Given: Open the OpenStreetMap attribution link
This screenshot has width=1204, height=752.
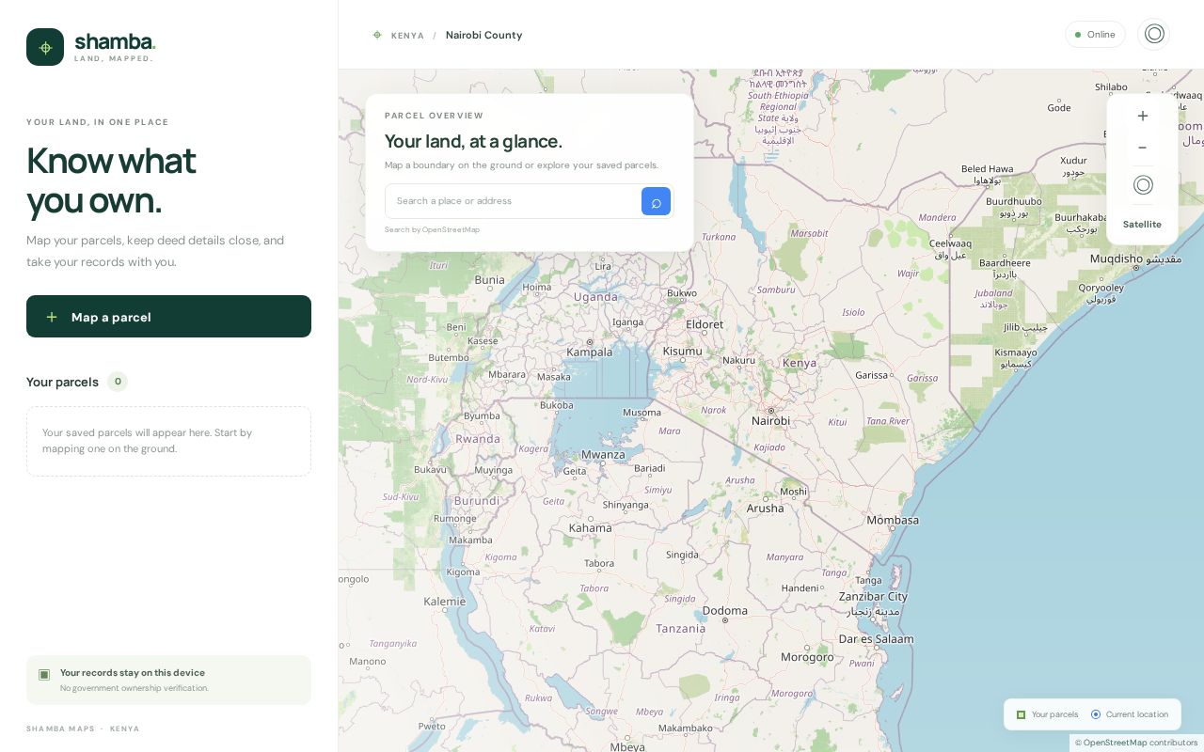Looking at the screenshot, I should coord(1115,743).
